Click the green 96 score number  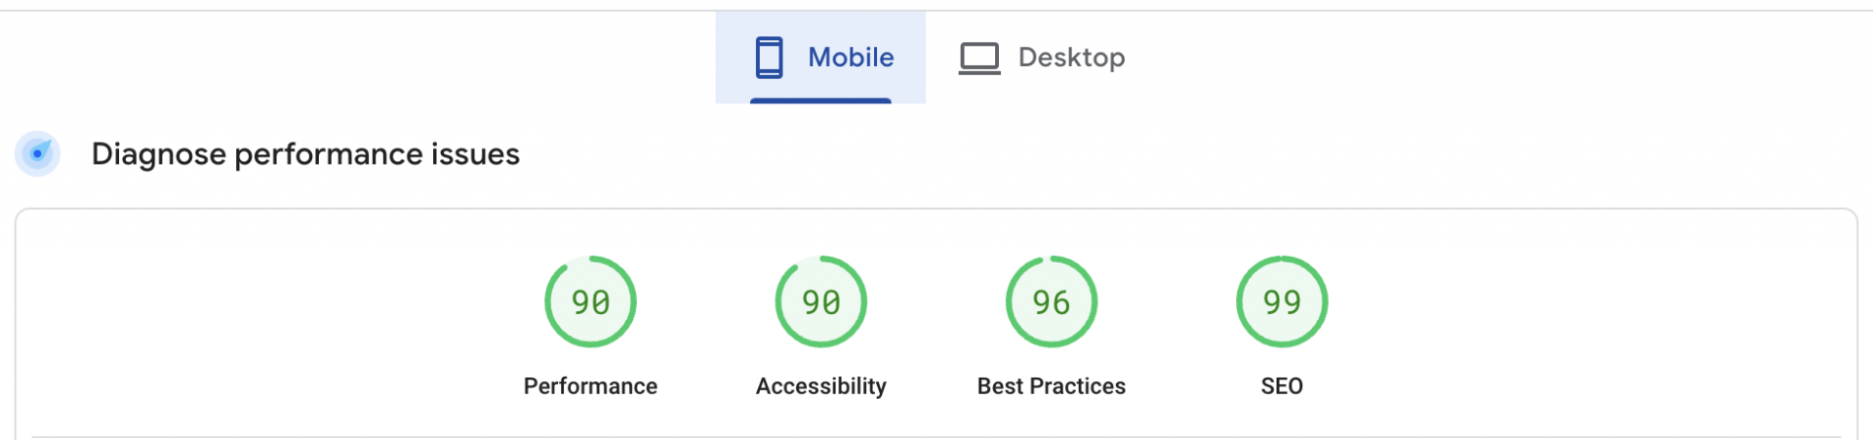tap(1052, 302)
